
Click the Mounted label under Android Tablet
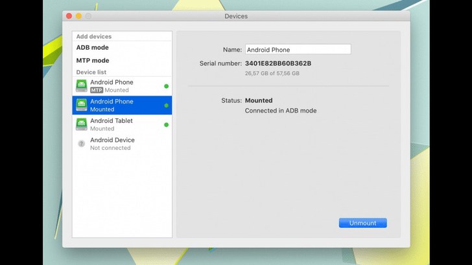[102, 129]
